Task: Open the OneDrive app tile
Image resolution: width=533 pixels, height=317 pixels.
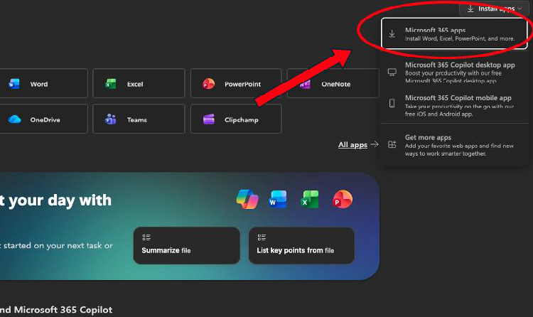Action: 43,119
